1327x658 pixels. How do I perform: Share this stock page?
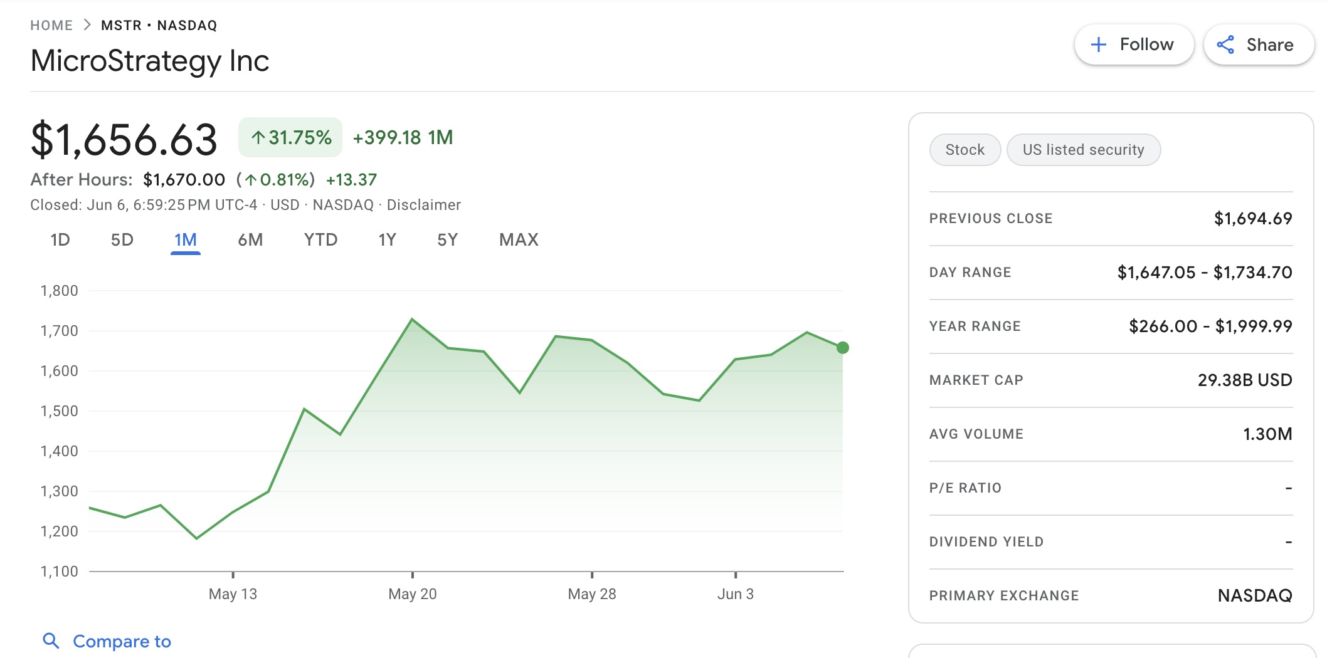click(x=1259, y=44)
